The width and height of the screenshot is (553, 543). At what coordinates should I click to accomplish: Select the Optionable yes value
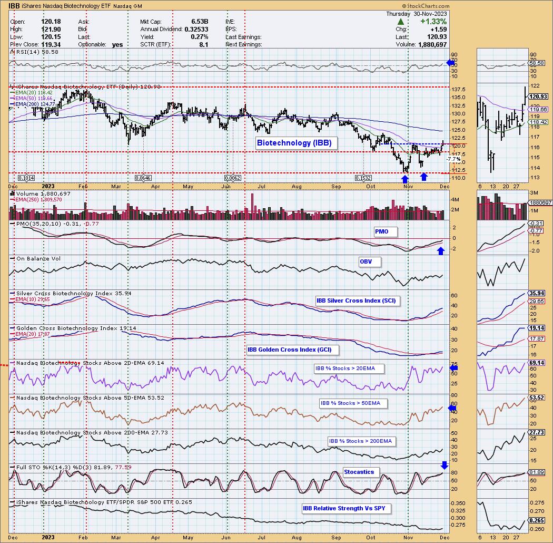[117, 44]
